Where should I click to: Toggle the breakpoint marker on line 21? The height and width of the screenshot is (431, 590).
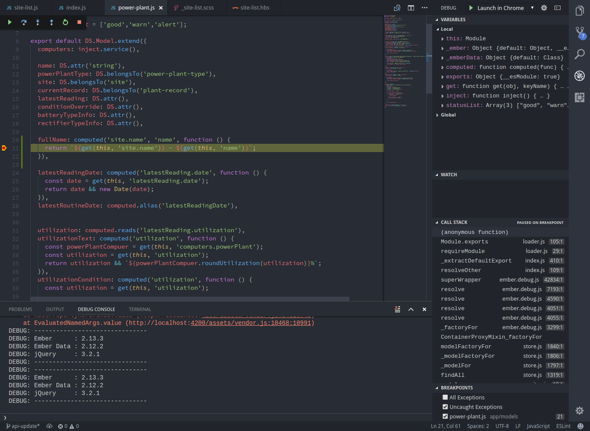coord(4,148)
